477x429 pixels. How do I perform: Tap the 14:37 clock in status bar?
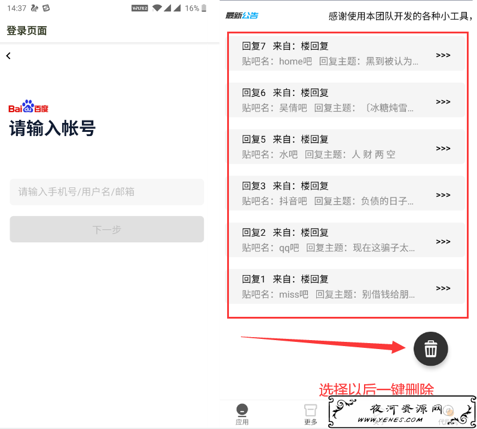click(17, 8)
